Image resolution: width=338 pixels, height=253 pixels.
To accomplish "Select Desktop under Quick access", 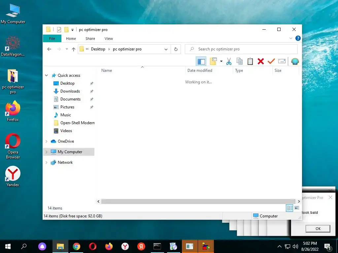I will click(67, 83).
